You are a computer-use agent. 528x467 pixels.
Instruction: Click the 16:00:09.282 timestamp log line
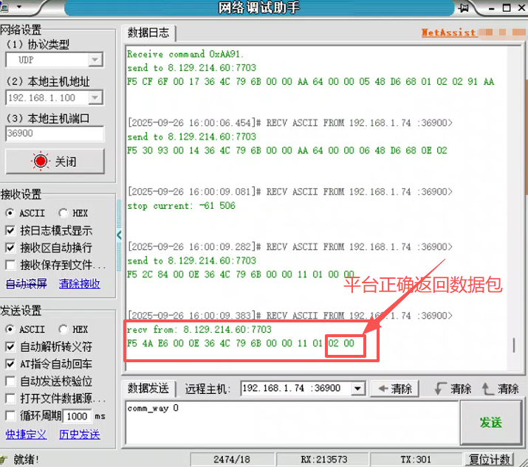pos(290,247)
